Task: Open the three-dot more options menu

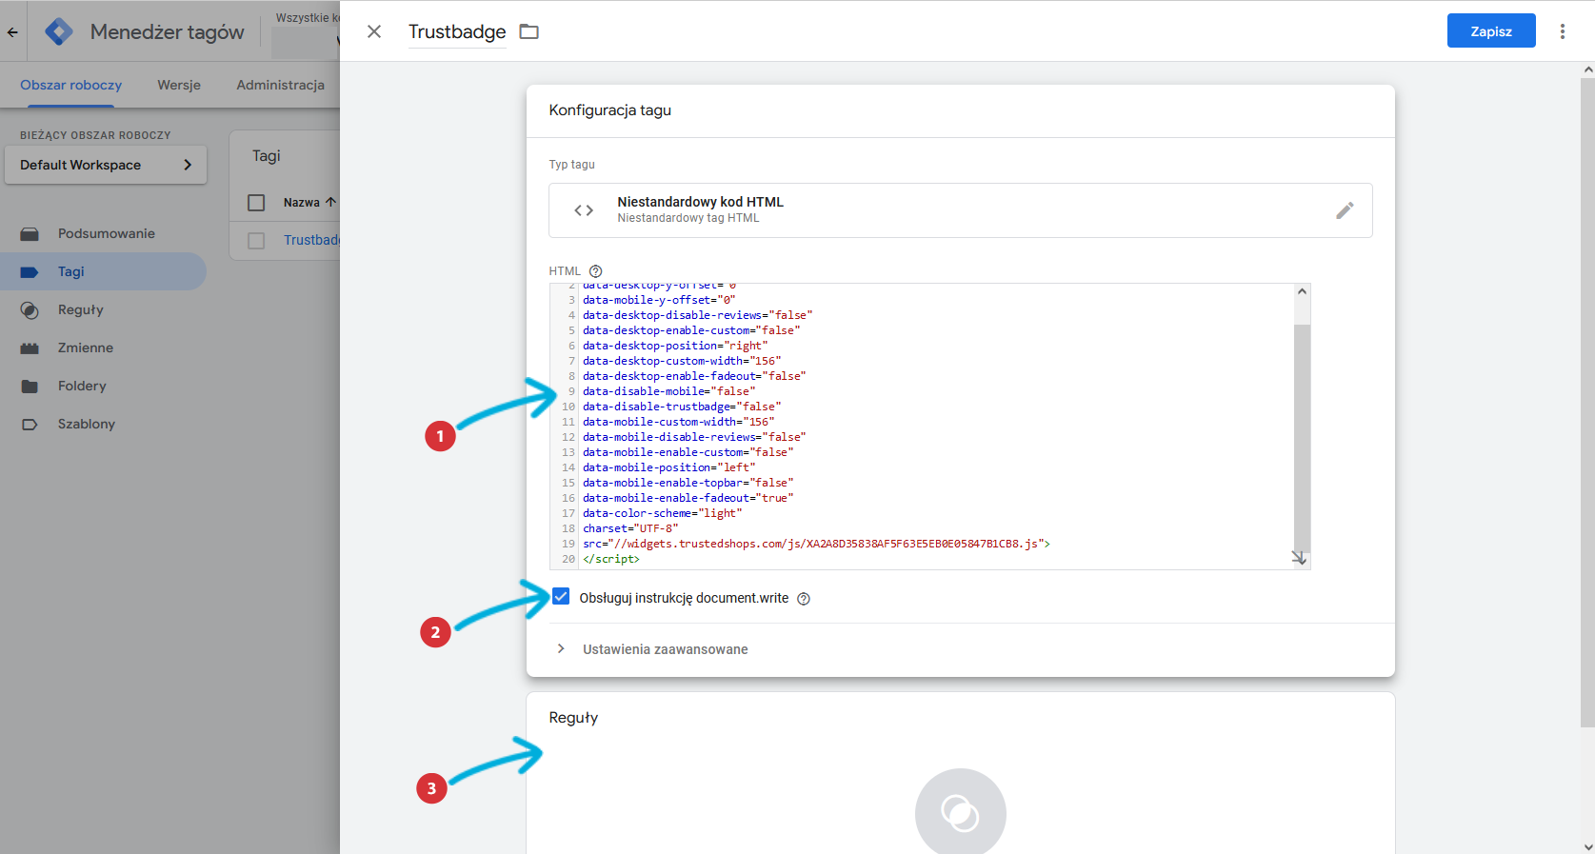Action: point(1563,31)
